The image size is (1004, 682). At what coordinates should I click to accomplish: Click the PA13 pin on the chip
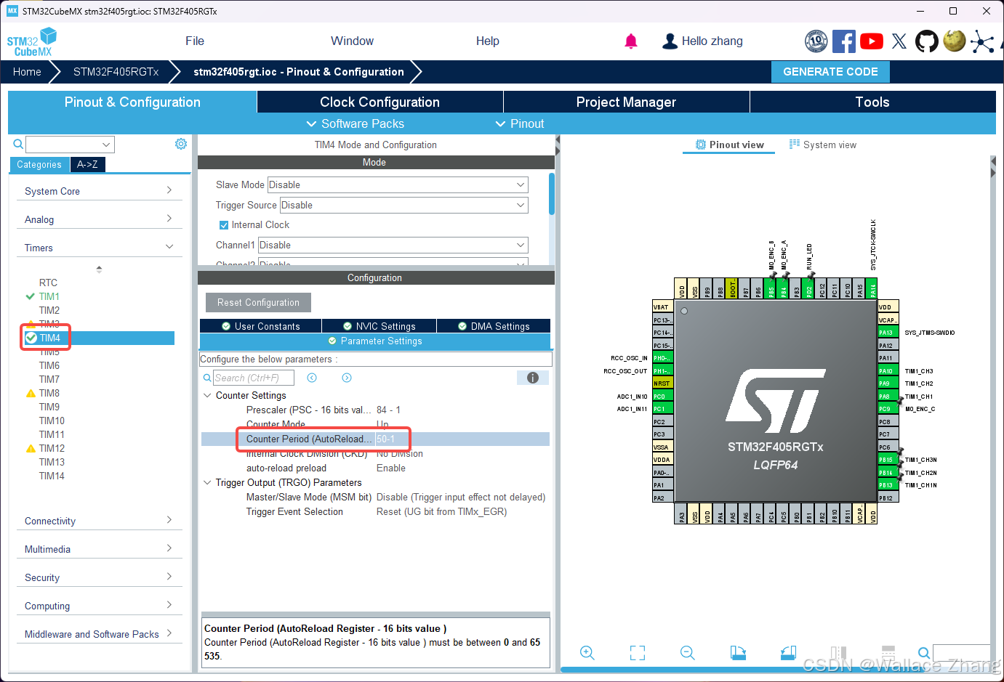(x=888, y=333)
